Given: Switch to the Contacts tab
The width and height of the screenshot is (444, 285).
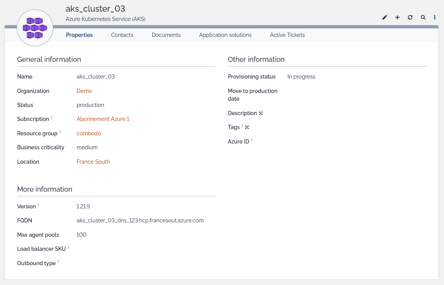Looking at the screenshot, I should click(x=122, y=35).
